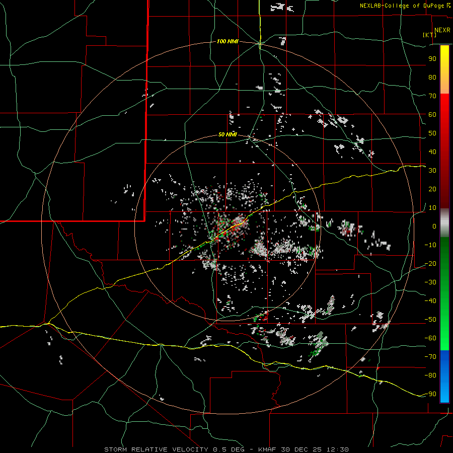Click the -20 value on the velocity scale
Viewport: 453px width, 453px height.
point(430,263)
